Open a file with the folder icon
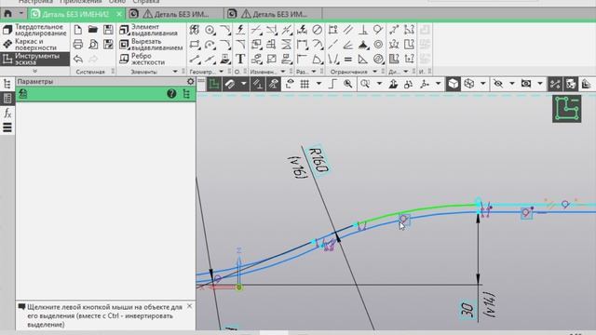 [x=93, y=30]
